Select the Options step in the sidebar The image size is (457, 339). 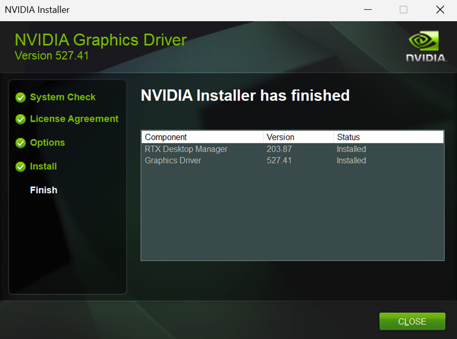tap(47, 143)
